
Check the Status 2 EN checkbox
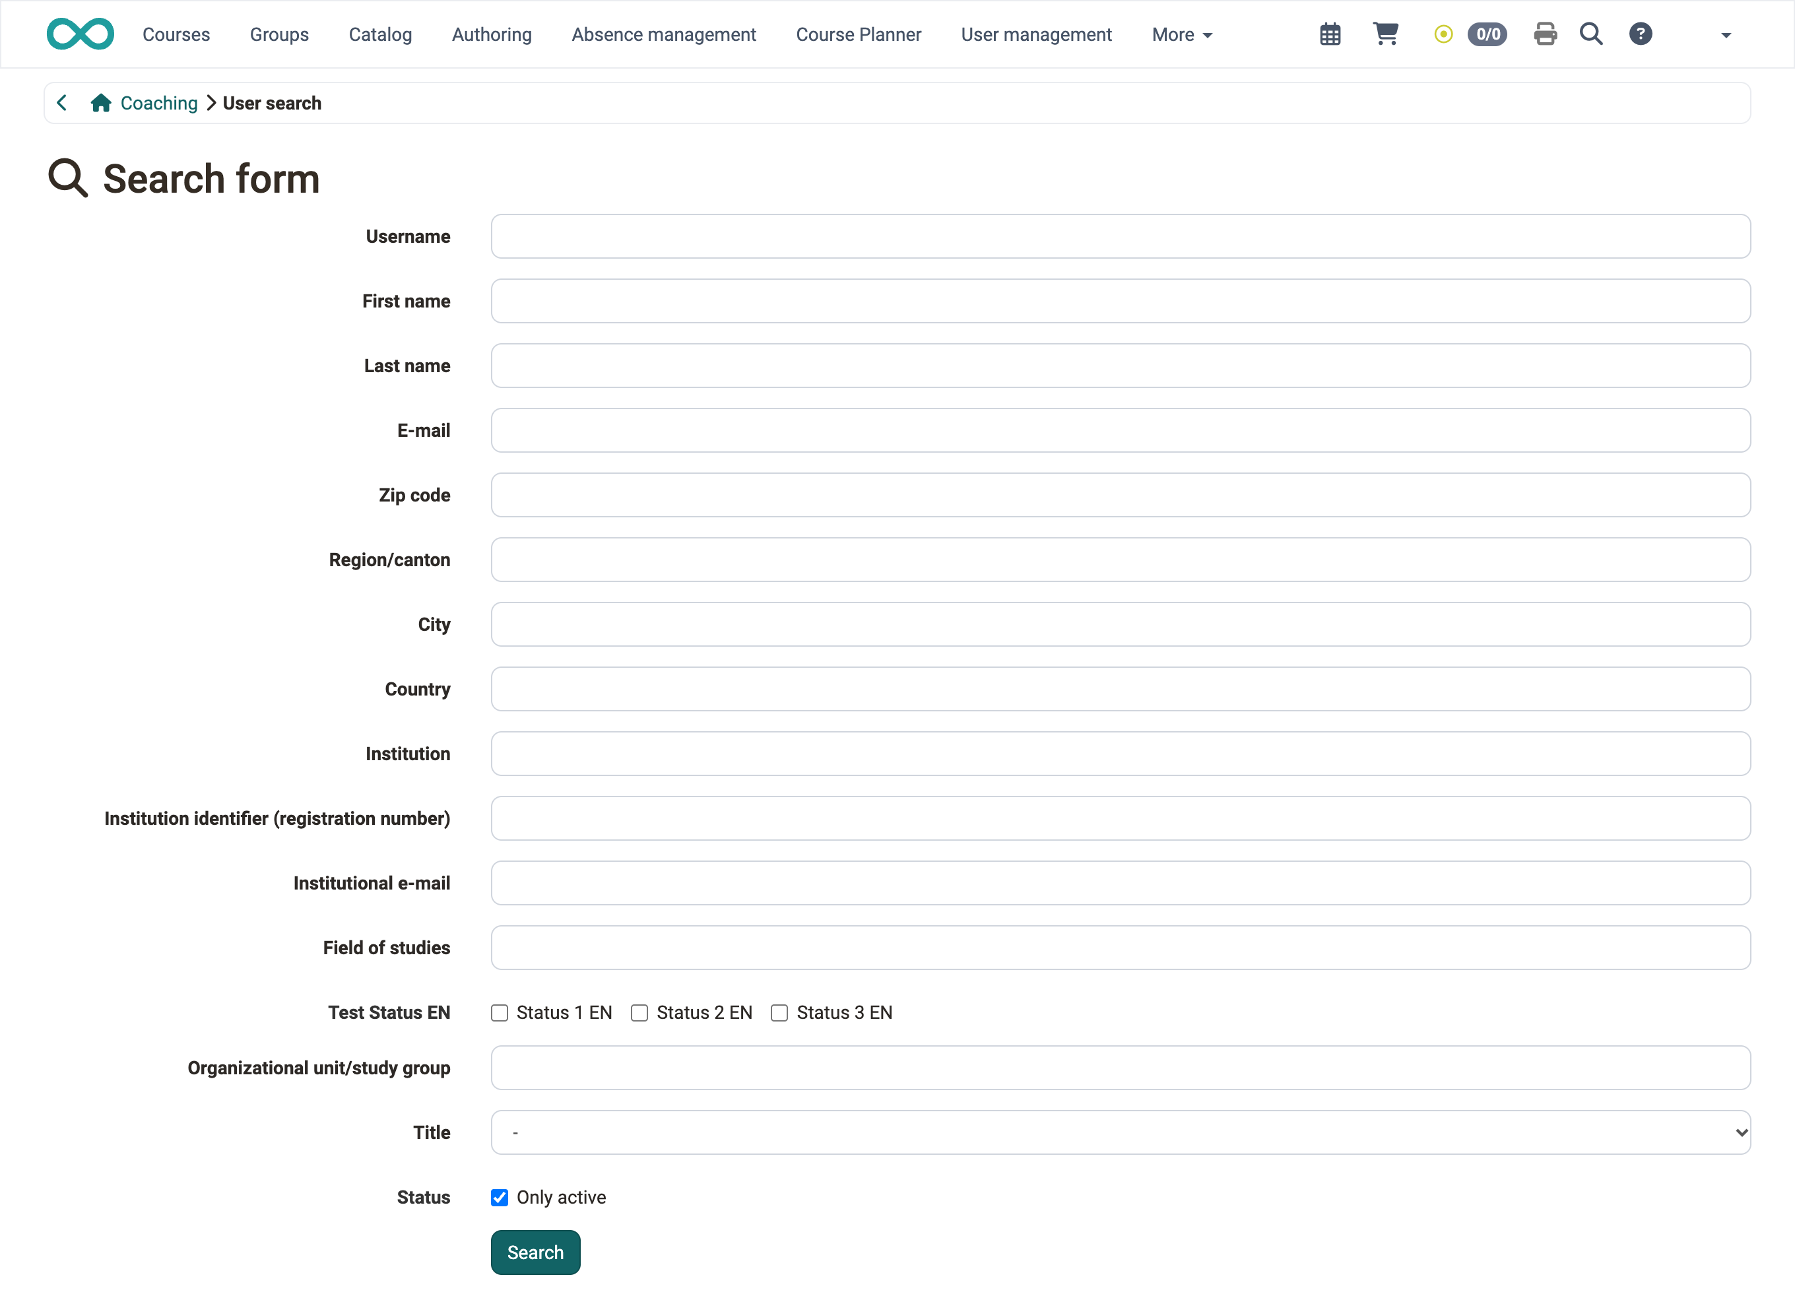point(639,1013)
